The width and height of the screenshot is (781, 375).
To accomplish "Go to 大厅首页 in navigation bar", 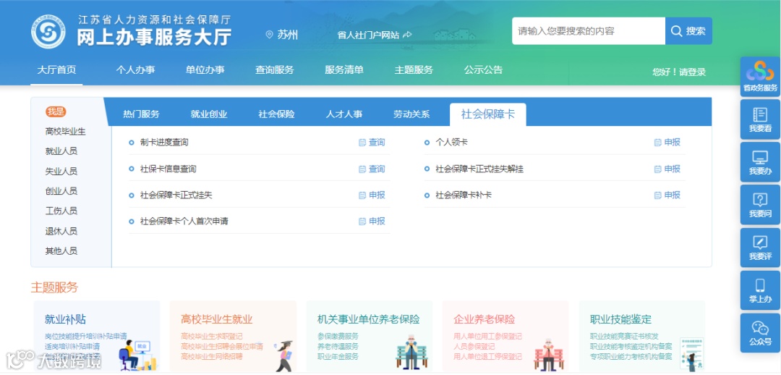I will tap(56, 70).
